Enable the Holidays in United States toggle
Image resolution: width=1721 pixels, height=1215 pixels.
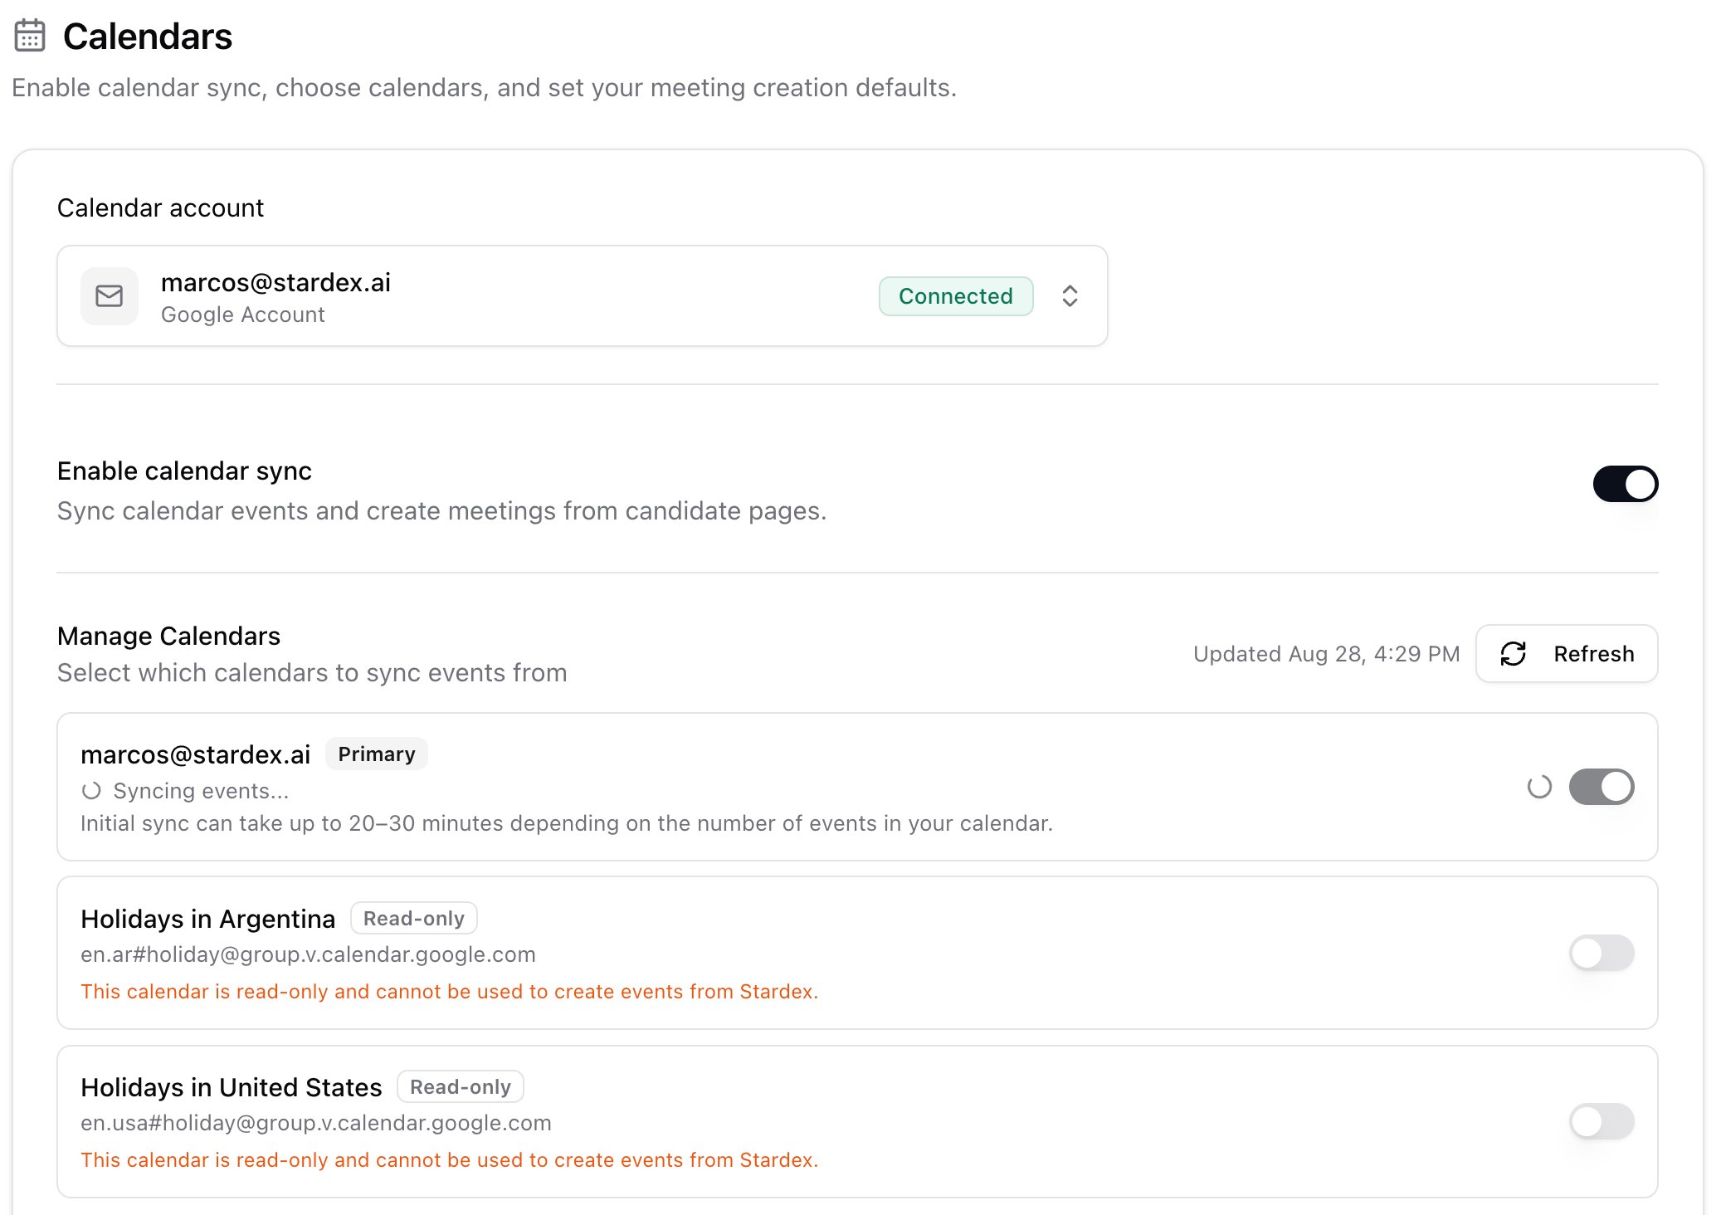(x=1602, y=1121)
